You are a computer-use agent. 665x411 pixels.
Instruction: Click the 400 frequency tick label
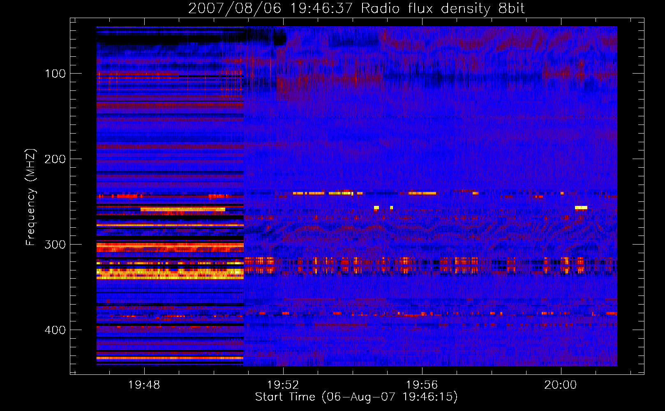pyautogui.click(x=55, y=330)
